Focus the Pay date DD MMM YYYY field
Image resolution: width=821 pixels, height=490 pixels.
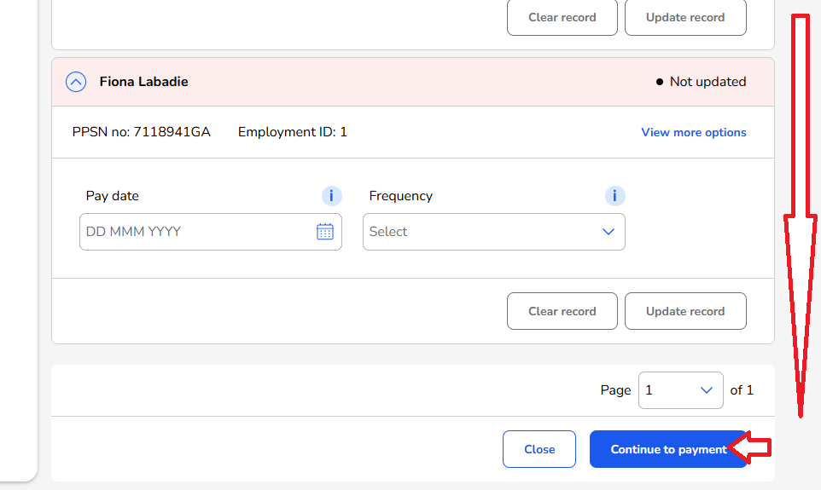[196, 232]
